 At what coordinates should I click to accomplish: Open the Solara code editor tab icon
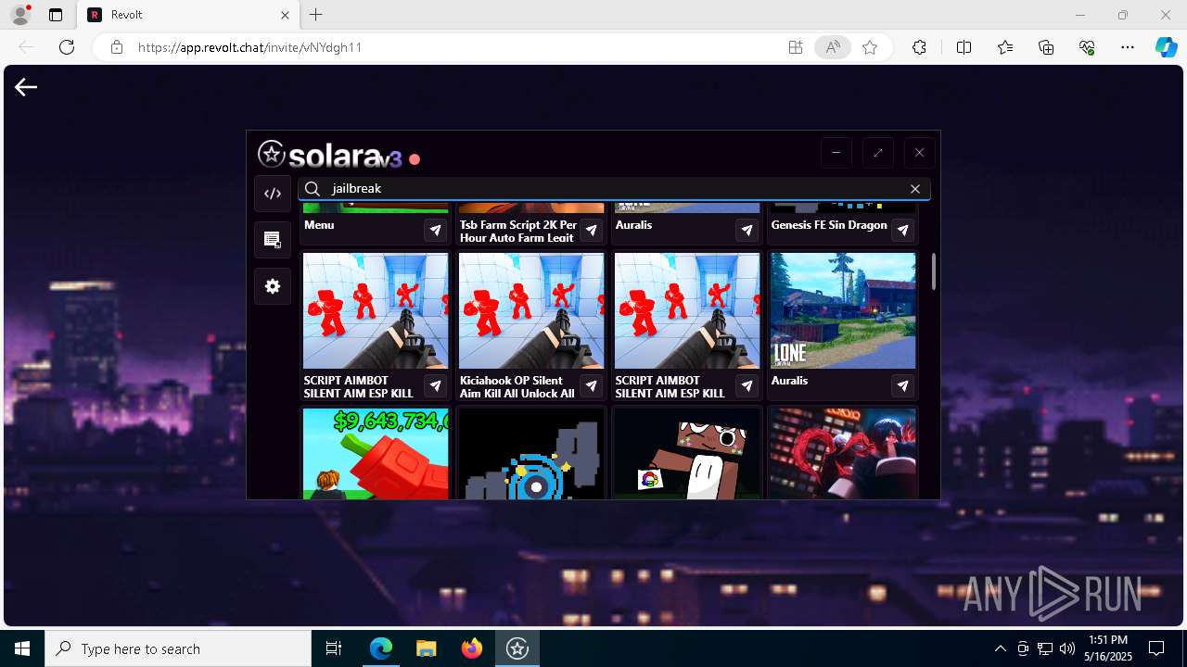point(273,194)
